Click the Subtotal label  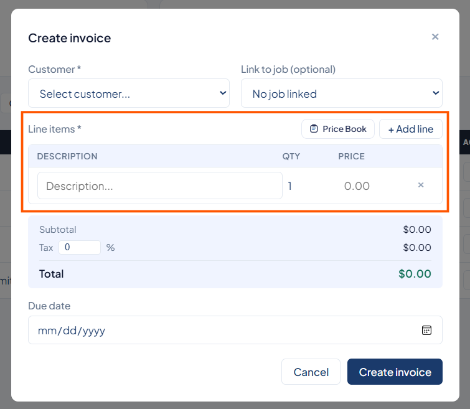58,230
